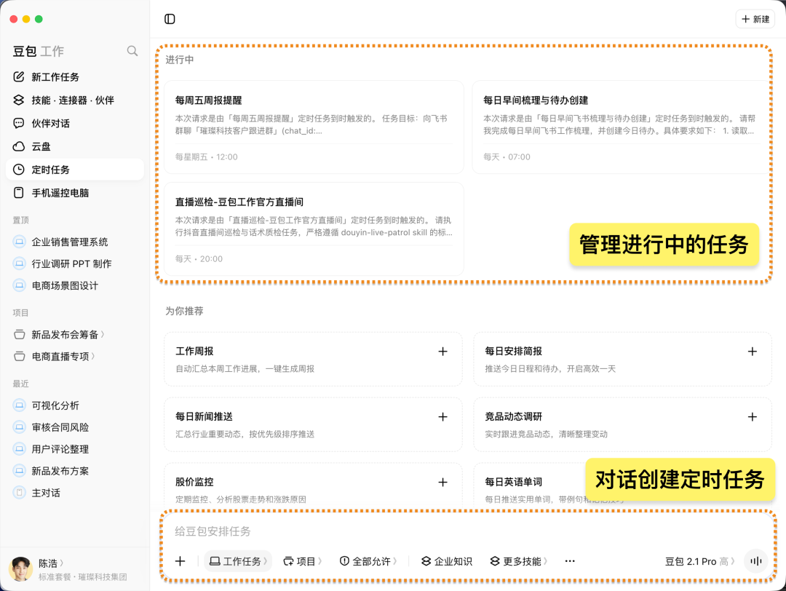Add the 每日新闻推送 recommended task
The height and width of the screenshot is (591, 786).
[442, 416]
